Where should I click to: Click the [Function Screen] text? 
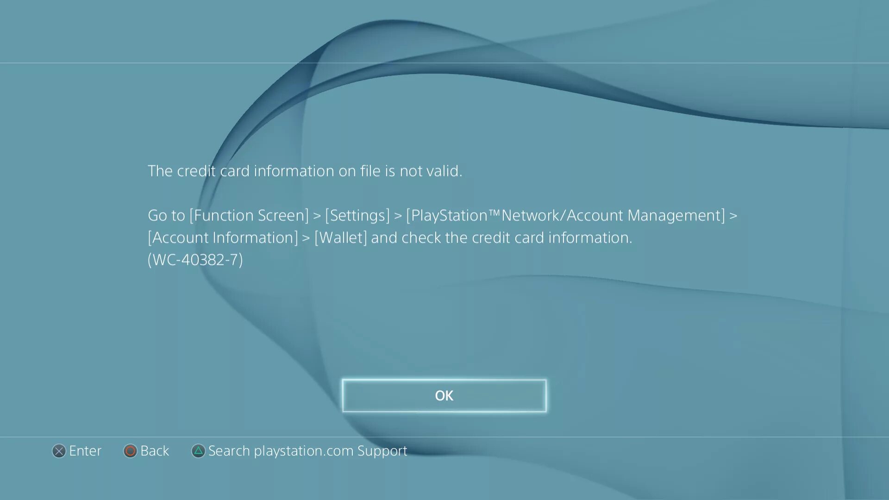pos(249,216)
